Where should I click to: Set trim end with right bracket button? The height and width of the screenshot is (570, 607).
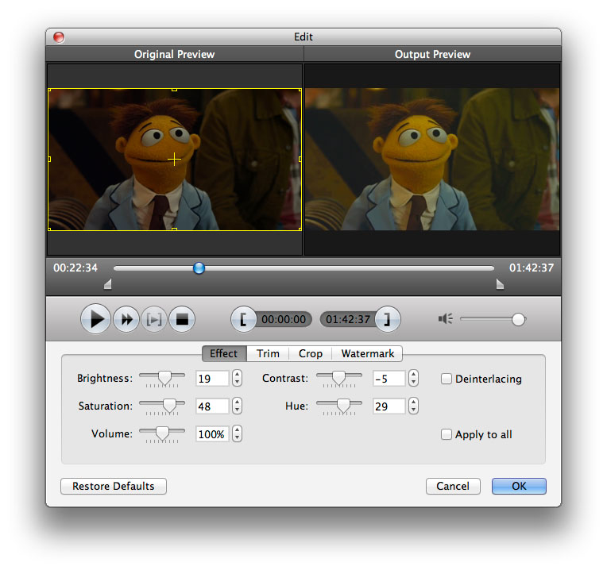click(x=388, y=320)
